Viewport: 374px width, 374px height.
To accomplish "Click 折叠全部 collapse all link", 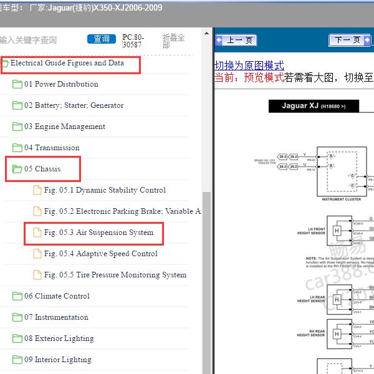I will (173, 41).
